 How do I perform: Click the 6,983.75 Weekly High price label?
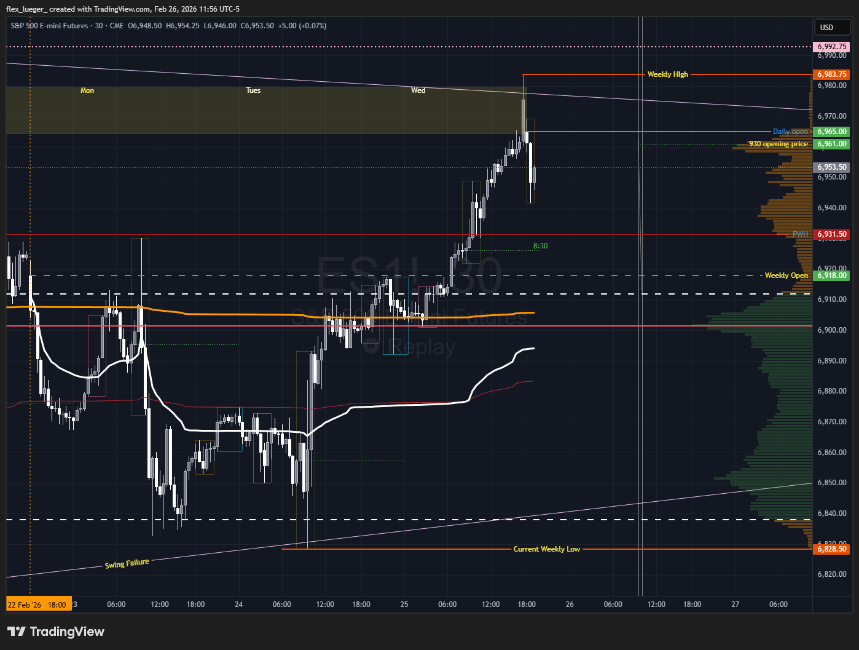831,74
